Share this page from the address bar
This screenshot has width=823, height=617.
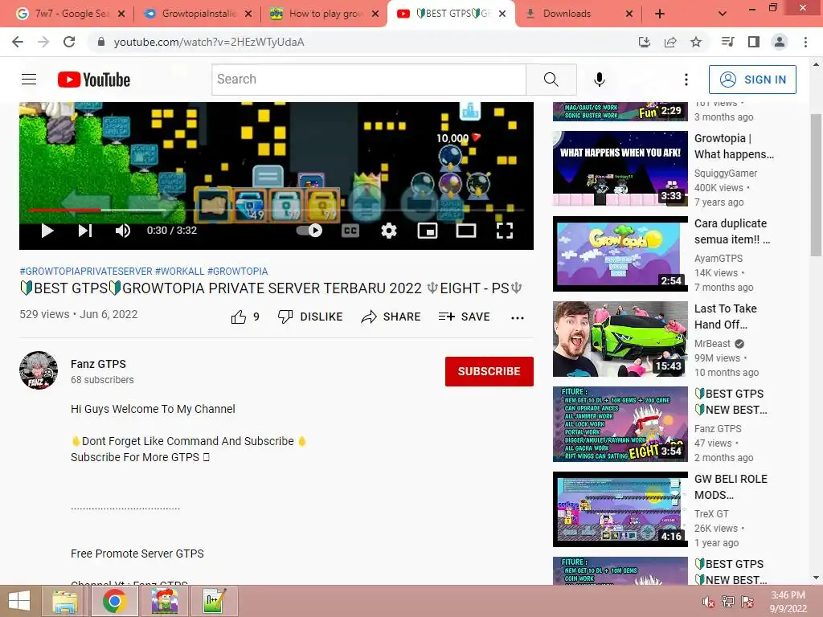tap(670, 42)
